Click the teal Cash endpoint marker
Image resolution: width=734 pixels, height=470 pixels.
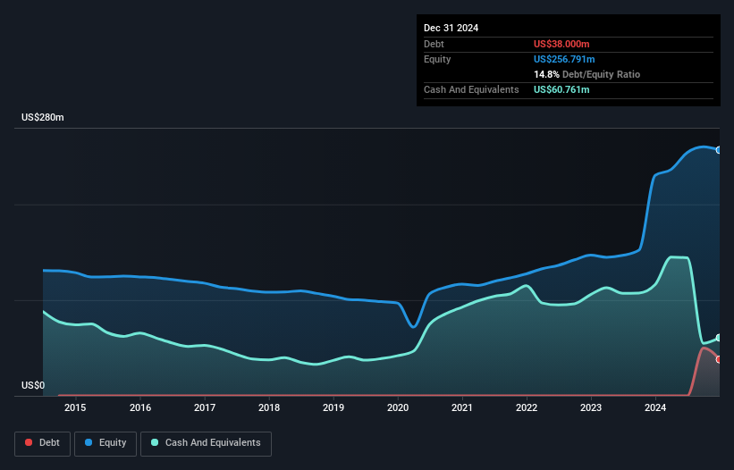[x=719, y=338]
